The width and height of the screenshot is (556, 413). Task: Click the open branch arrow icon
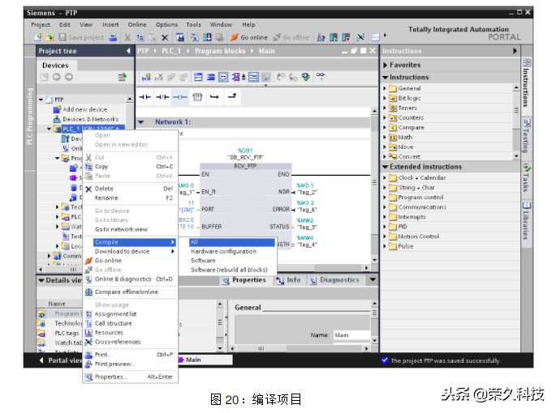[214, 96]
